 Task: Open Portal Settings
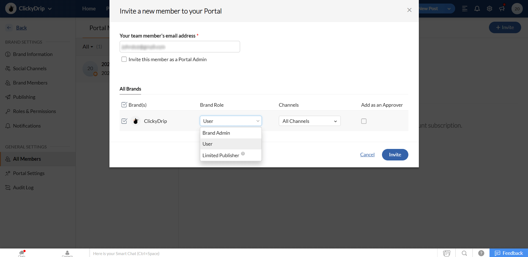point(29,173)
